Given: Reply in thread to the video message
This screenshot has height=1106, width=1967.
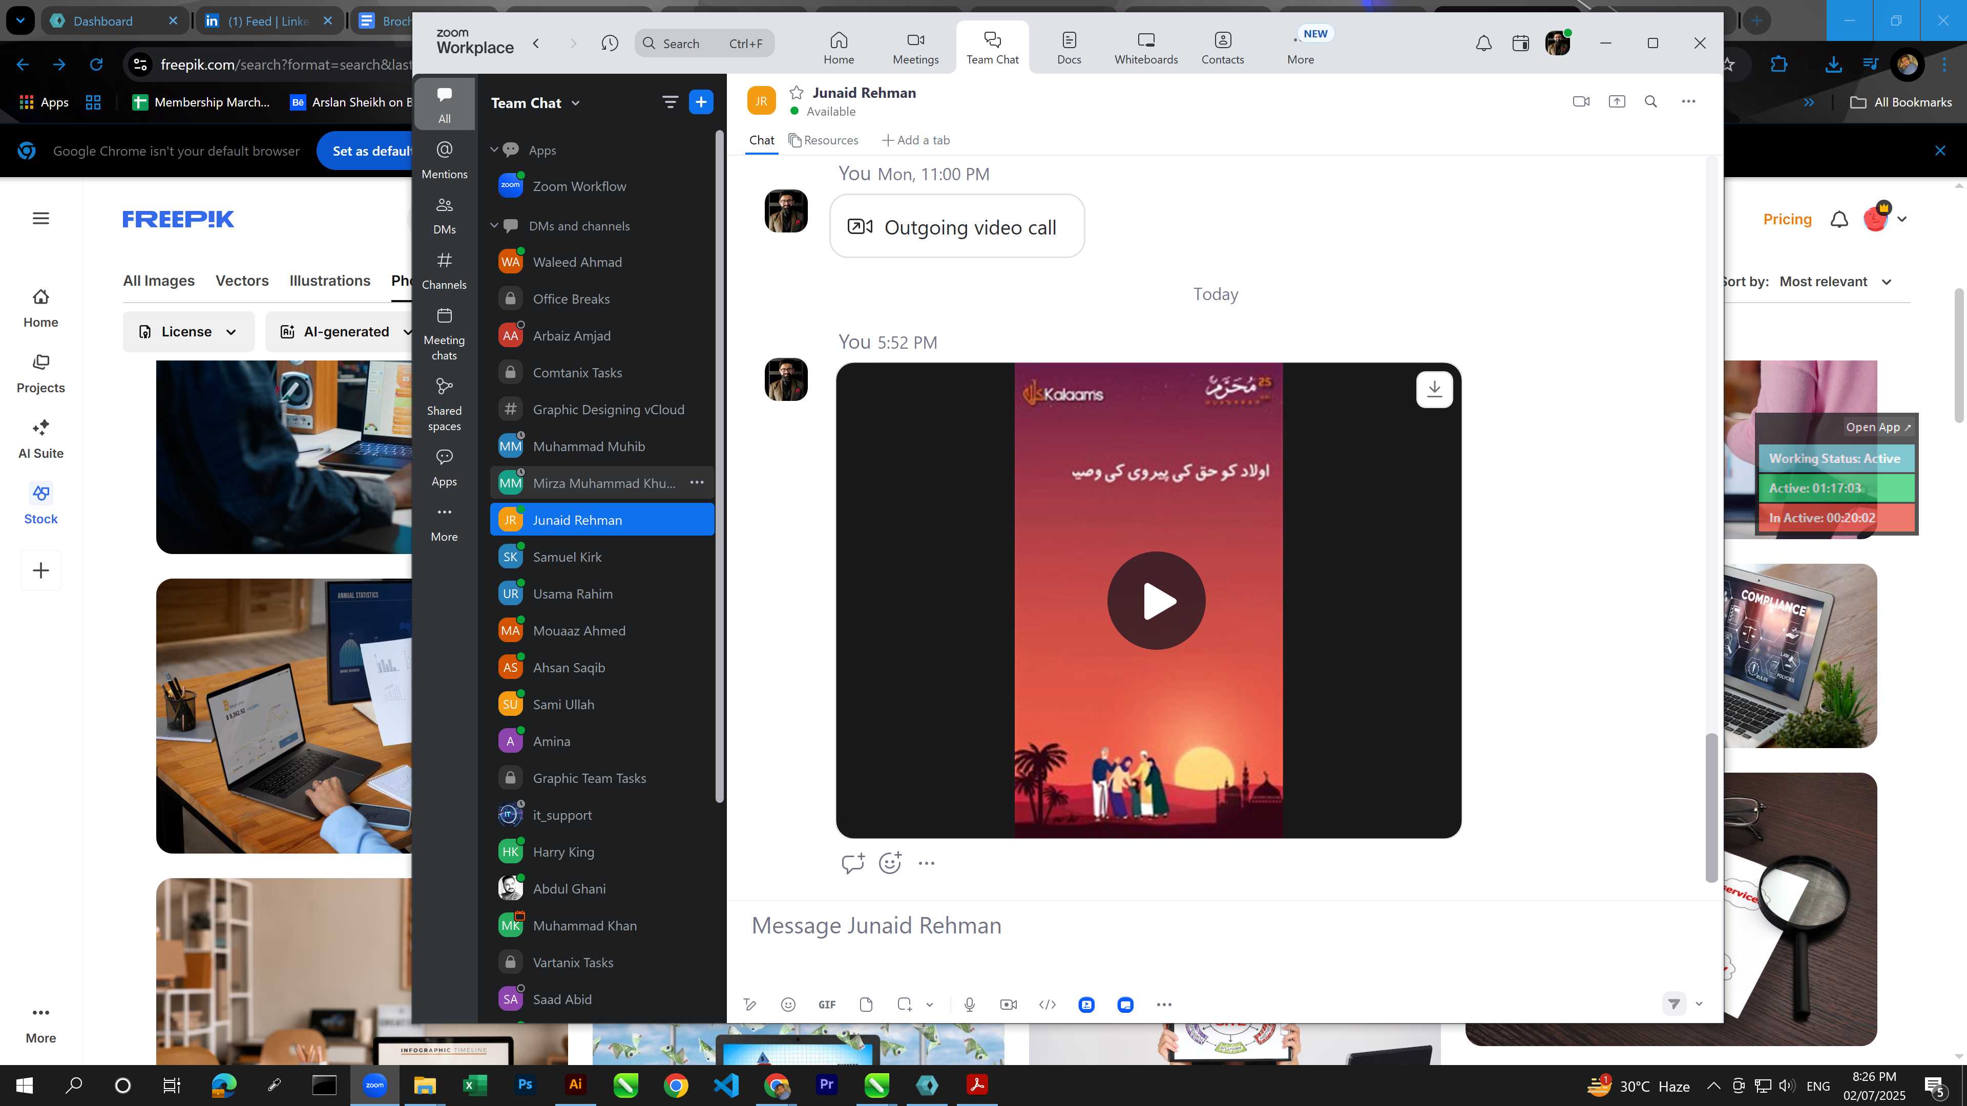Looking at the screenshot, I should [x=852, y=863].
